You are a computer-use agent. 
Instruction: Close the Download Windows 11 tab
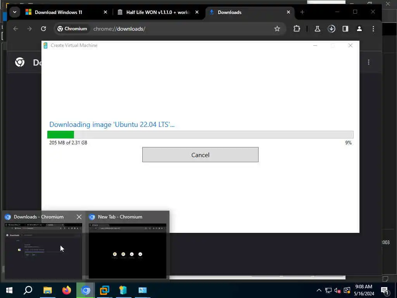click(105, 12)
